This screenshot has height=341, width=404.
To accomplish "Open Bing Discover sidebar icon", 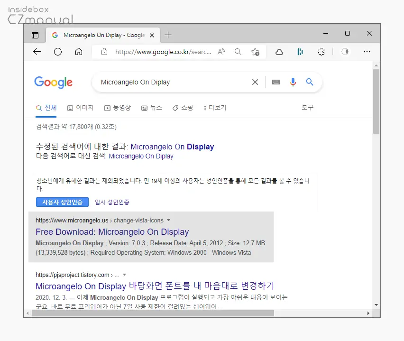I will coord(300,52).
